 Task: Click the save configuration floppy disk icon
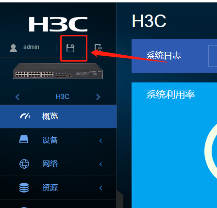70,48
